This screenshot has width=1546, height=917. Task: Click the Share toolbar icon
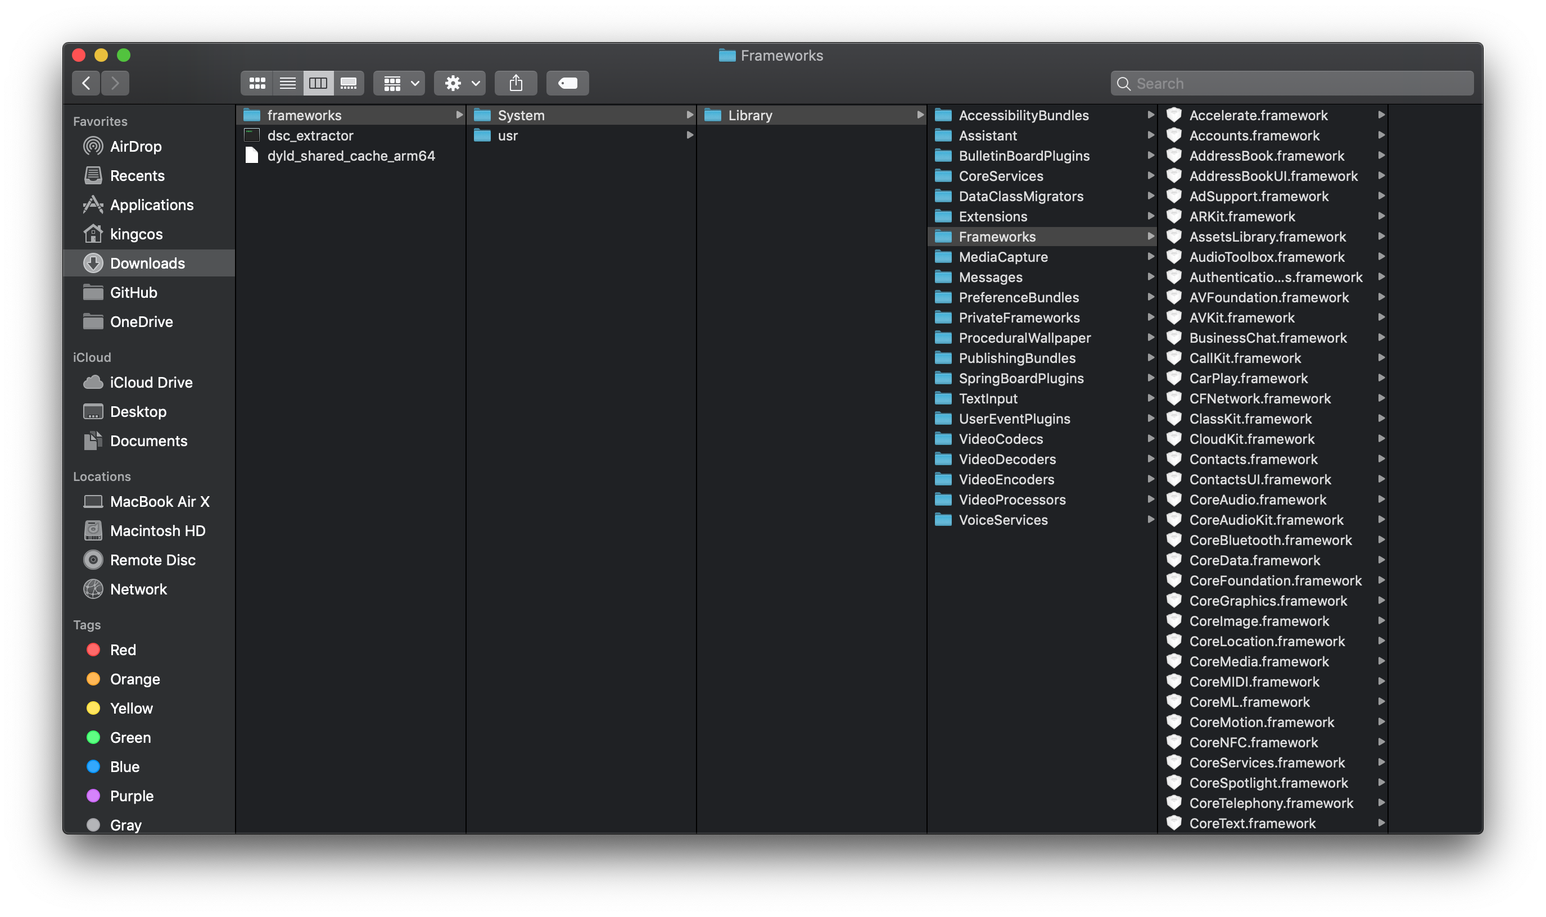click(x=516, y=83)
